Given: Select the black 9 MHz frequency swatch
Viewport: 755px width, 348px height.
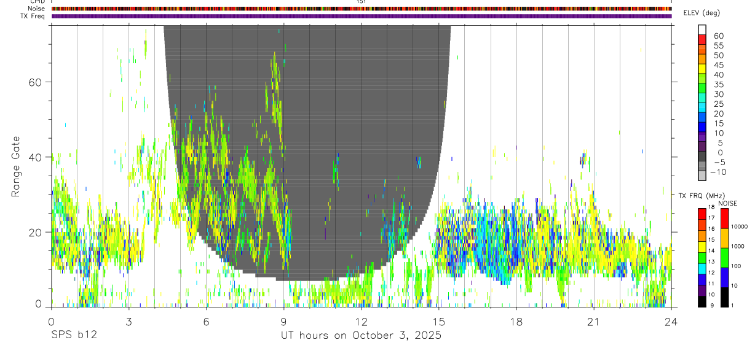Looking at the screenshot, I should click(x=702, y=301).
